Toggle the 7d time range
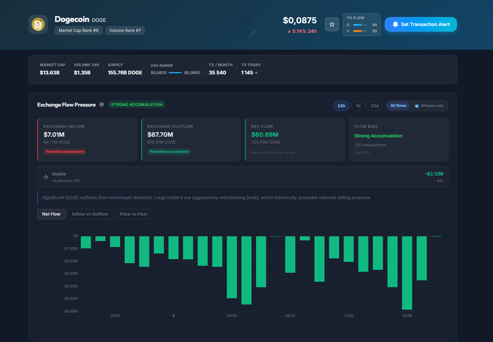Viewport: 493px width, 342px height. coord(358,106)
